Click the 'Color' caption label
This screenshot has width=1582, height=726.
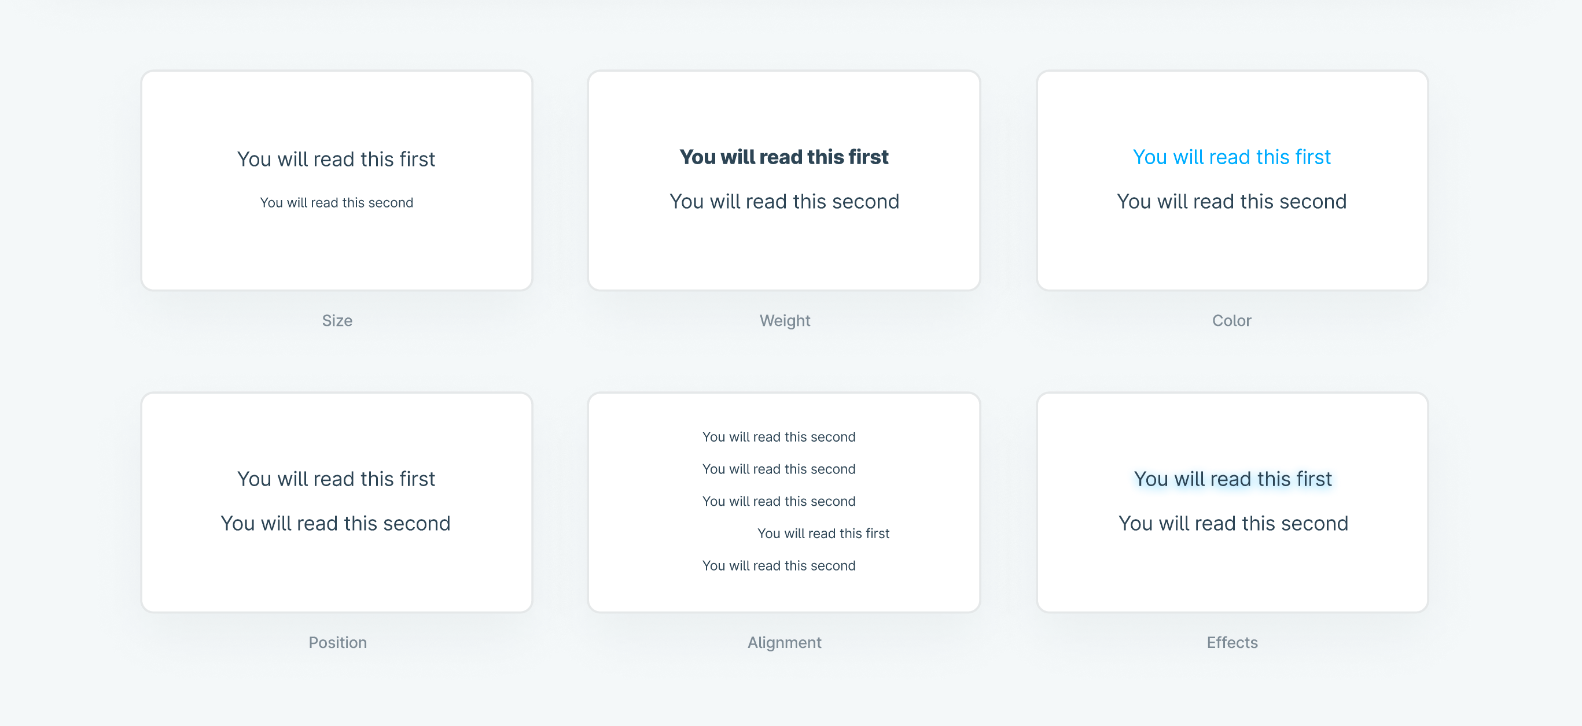click(1231, 320)
